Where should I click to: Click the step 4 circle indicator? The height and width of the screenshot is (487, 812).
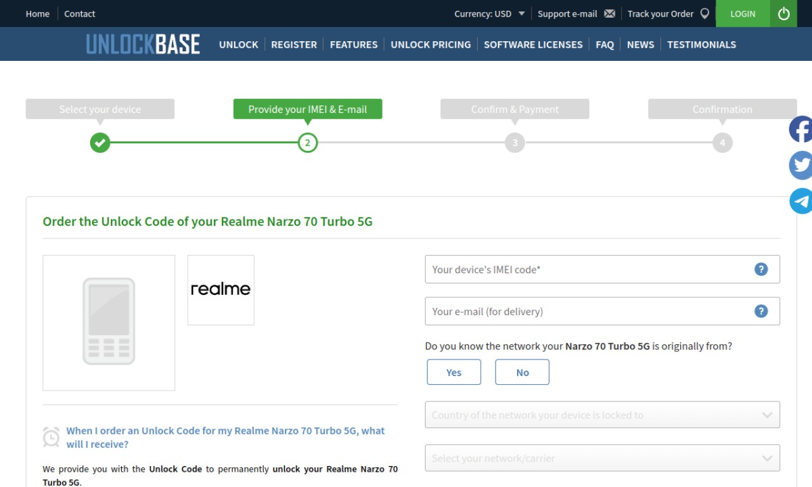coord(723,143)
